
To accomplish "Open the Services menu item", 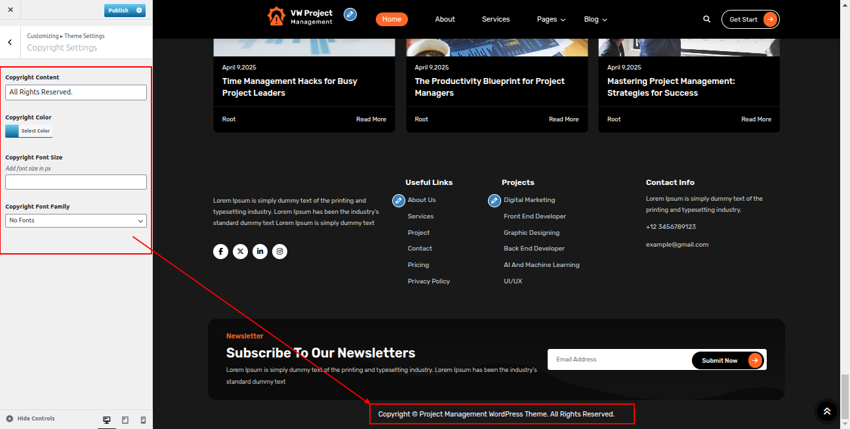I will pos(496,20).
